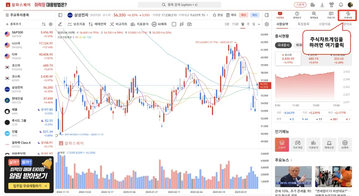Focus the 종목 검색 search field
Viewport: 359px width, 196px height.
(179, 5)
